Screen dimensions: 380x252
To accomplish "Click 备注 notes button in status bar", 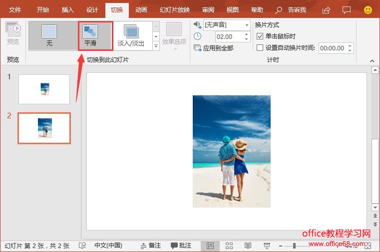I will [x=150, y=246].
